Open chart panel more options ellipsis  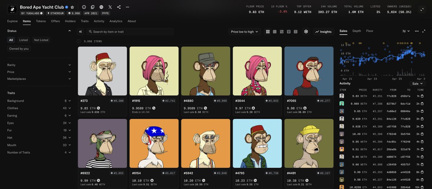417,31
